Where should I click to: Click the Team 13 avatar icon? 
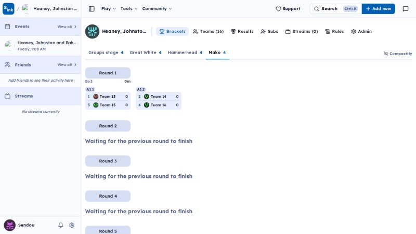tap(96, 97)
